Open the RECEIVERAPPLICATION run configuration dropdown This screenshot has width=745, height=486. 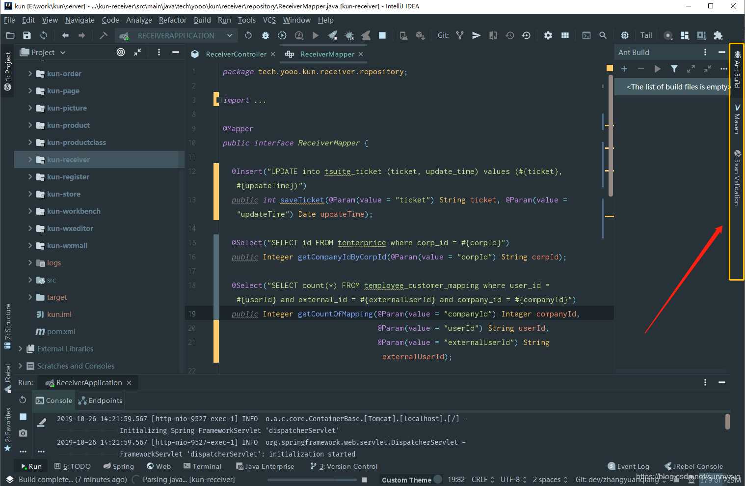click(176, 35)
